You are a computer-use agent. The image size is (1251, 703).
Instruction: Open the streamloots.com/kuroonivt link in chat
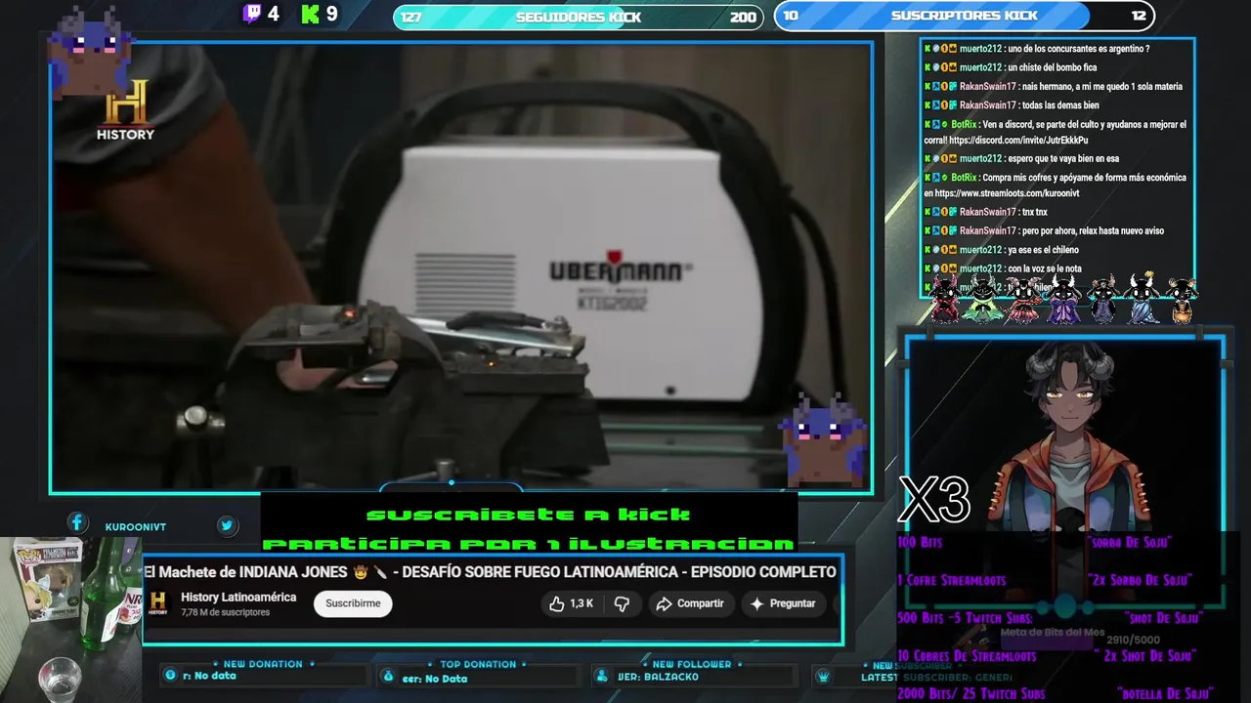(1007, 193)
